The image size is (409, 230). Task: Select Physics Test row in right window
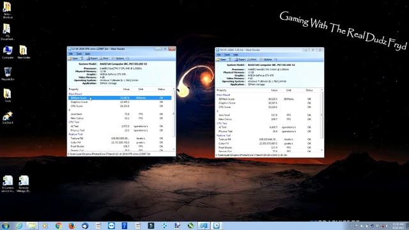(x=268, y=132)
